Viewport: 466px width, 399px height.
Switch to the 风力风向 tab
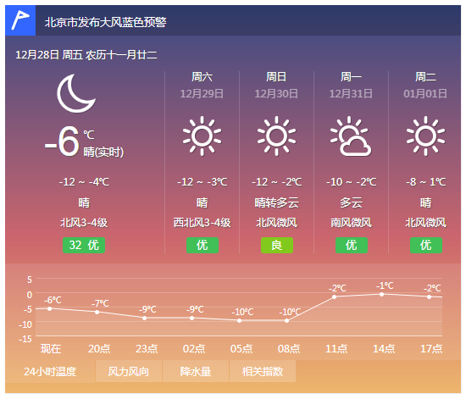coord(129,371)
